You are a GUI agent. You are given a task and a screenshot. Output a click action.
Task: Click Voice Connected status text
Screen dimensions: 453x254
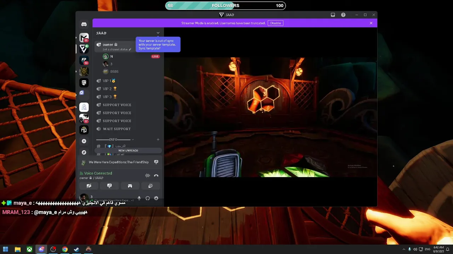click(98, 173)
